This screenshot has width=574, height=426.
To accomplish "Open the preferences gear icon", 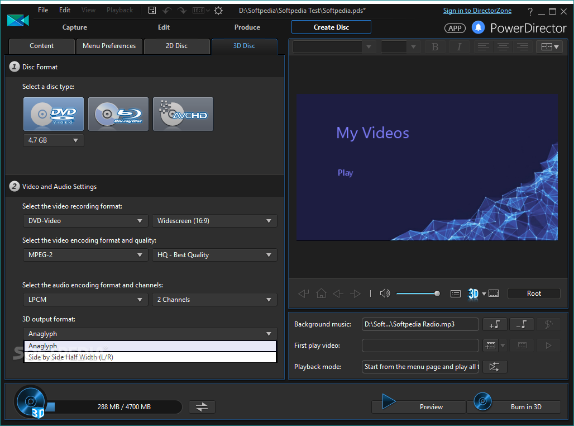I will coord(218,11).
